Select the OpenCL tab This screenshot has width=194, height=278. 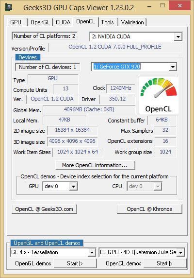[85, 21]
